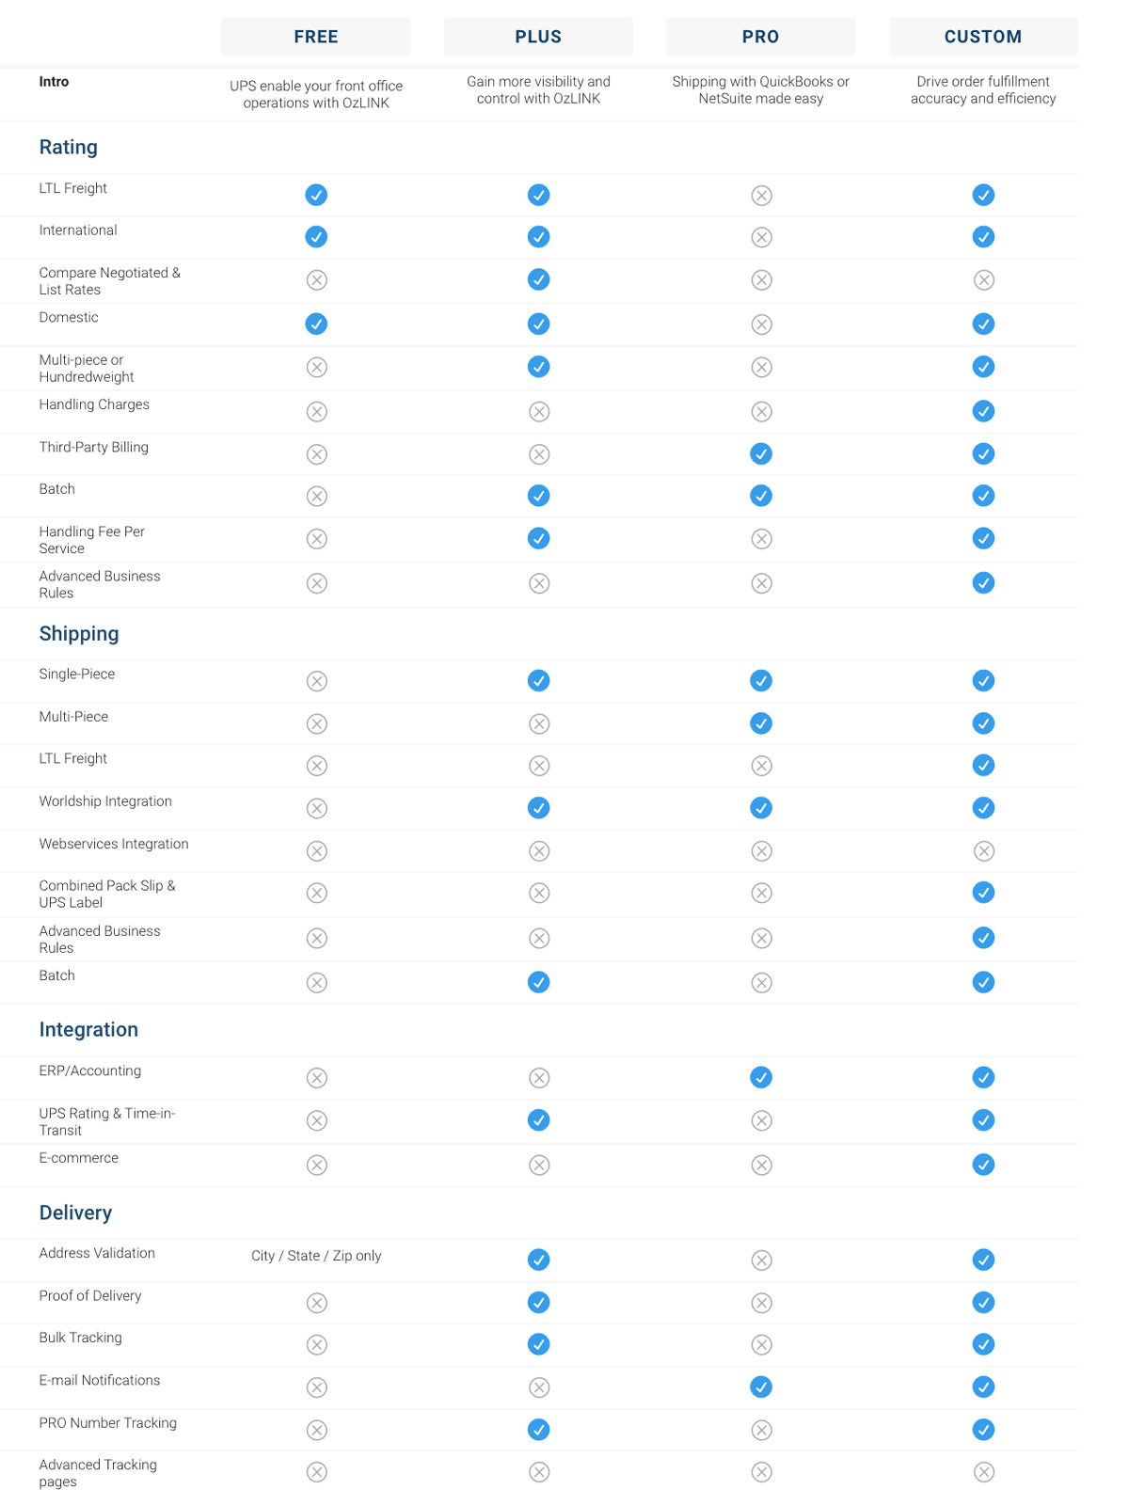Viewport: 1129px width, 1506px height.
Task: Click PRO checkmark for E-mail Notifications
Action: pyautogui.click(x=761, y=1387)
